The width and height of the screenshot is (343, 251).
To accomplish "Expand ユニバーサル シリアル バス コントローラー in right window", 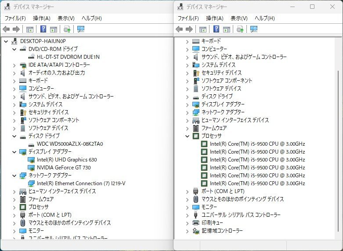I will coord(187,215).
